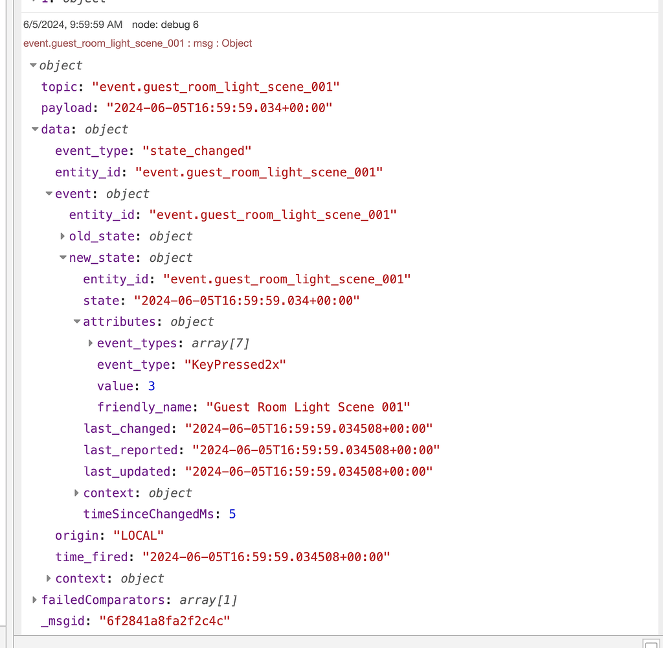Expand the bottom context object

(48, 578)
